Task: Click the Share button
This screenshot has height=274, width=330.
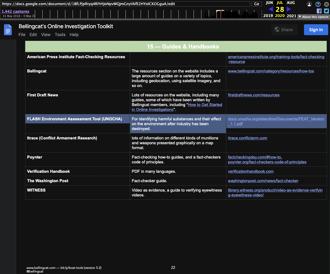Action: click(284, 30)
